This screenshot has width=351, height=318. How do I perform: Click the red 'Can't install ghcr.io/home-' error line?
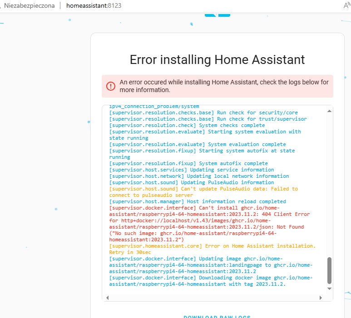194,208
